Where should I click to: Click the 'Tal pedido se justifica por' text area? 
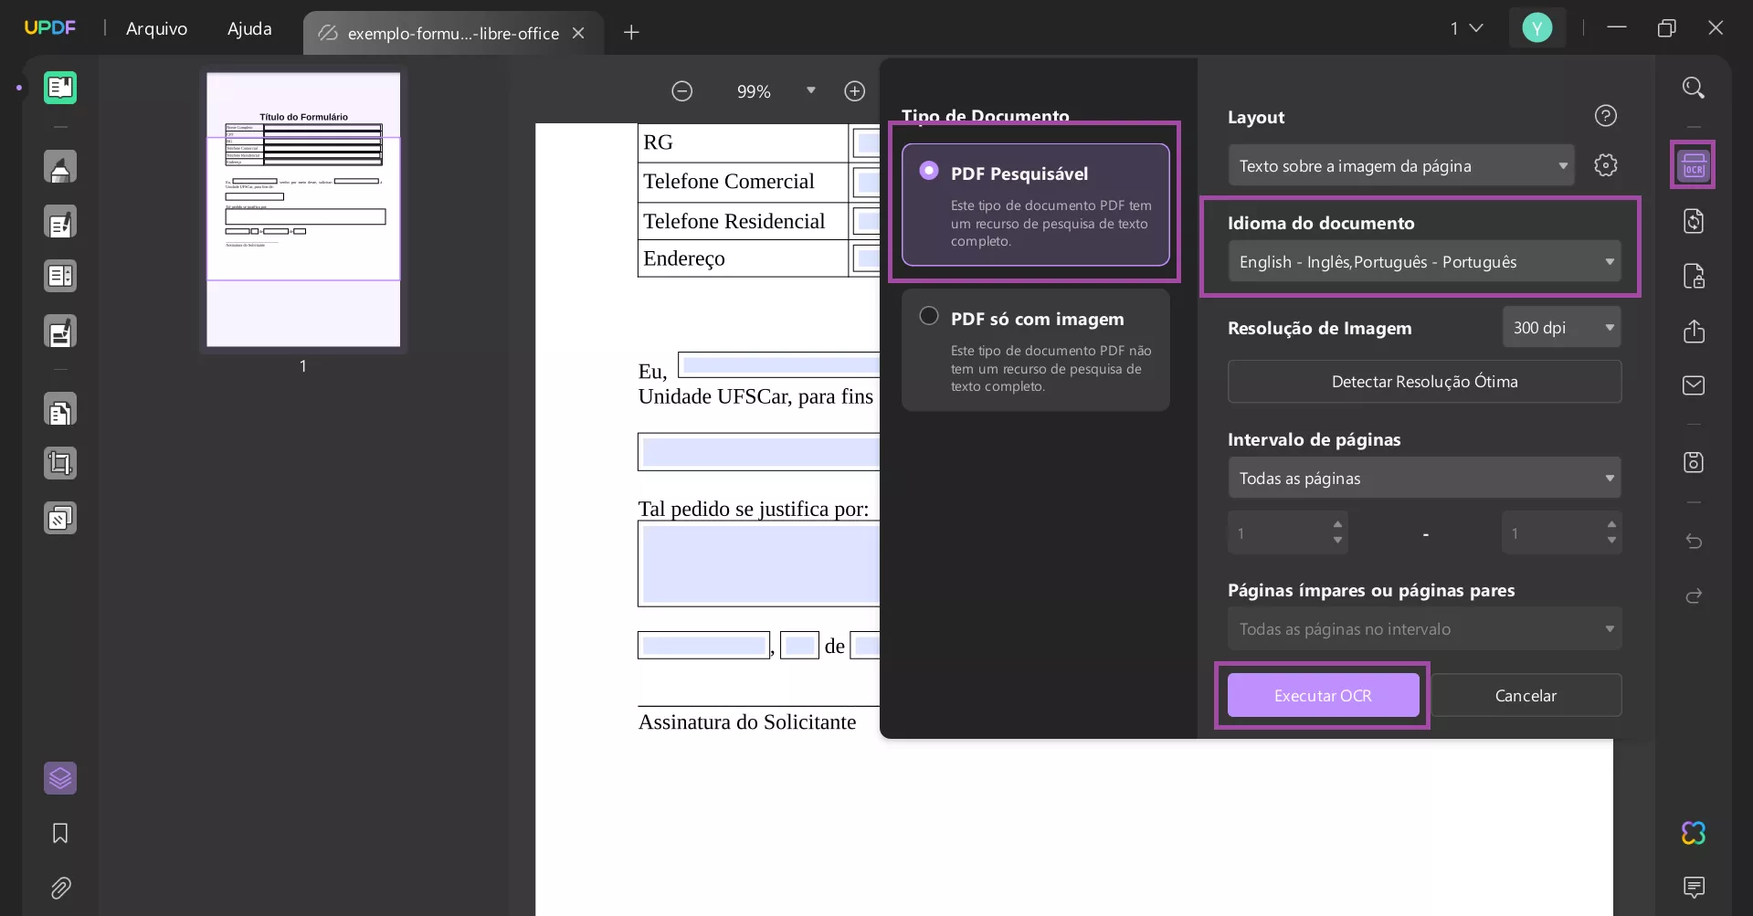[x=759, y=563]
